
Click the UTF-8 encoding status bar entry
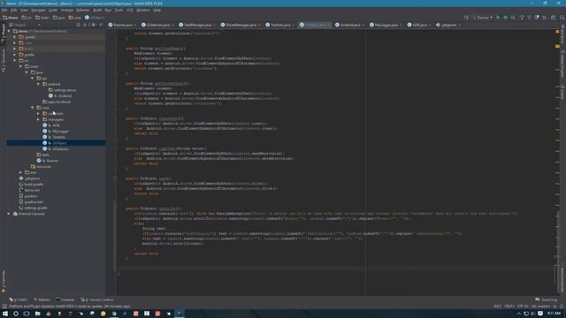(x=522, y=307)
